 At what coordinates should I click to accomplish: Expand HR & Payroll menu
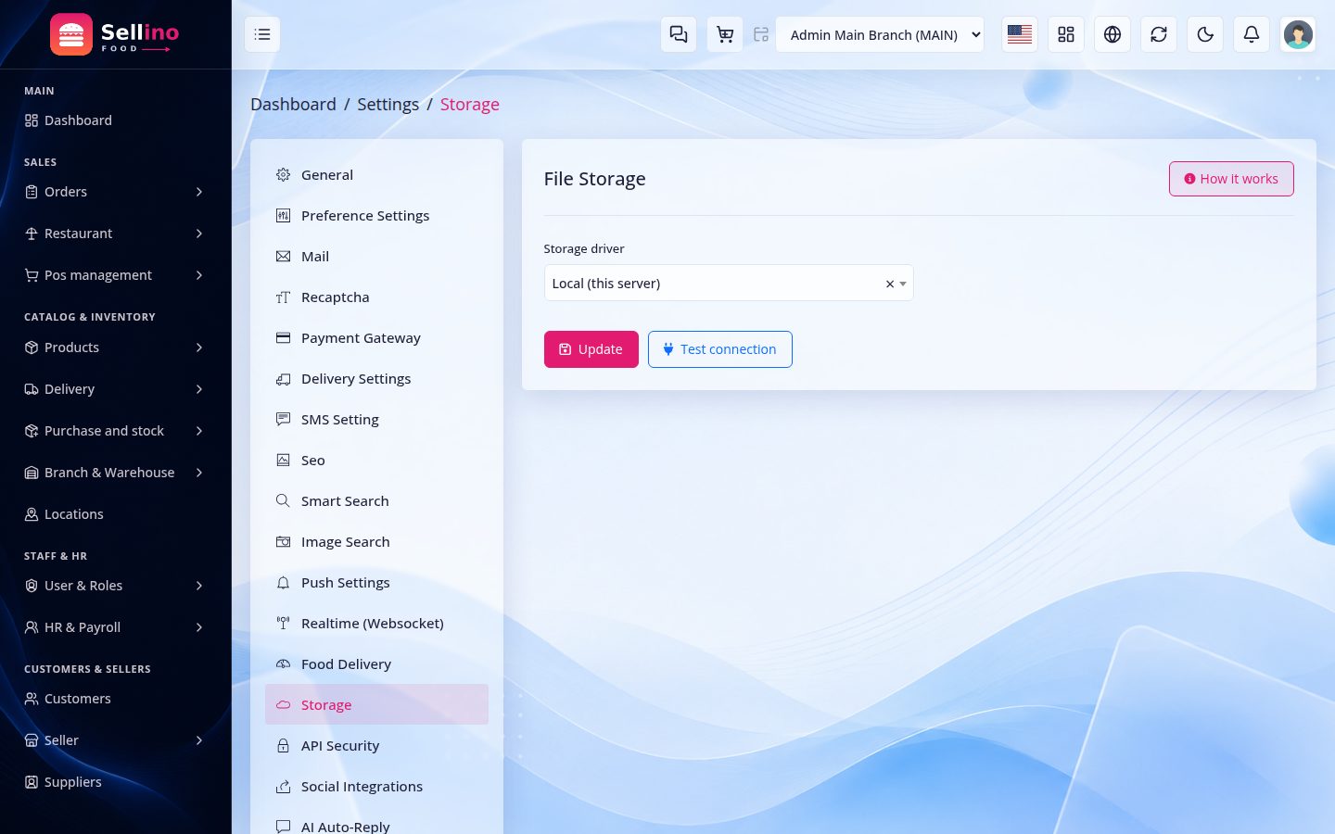(x=115, y=627)
